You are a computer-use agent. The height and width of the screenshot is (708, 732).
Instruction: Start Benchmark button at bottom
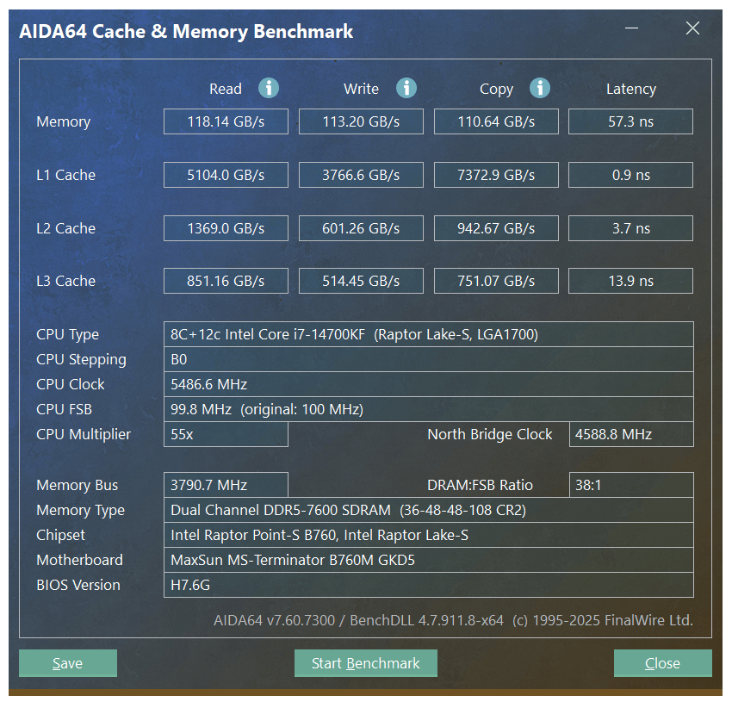(365, 662)
